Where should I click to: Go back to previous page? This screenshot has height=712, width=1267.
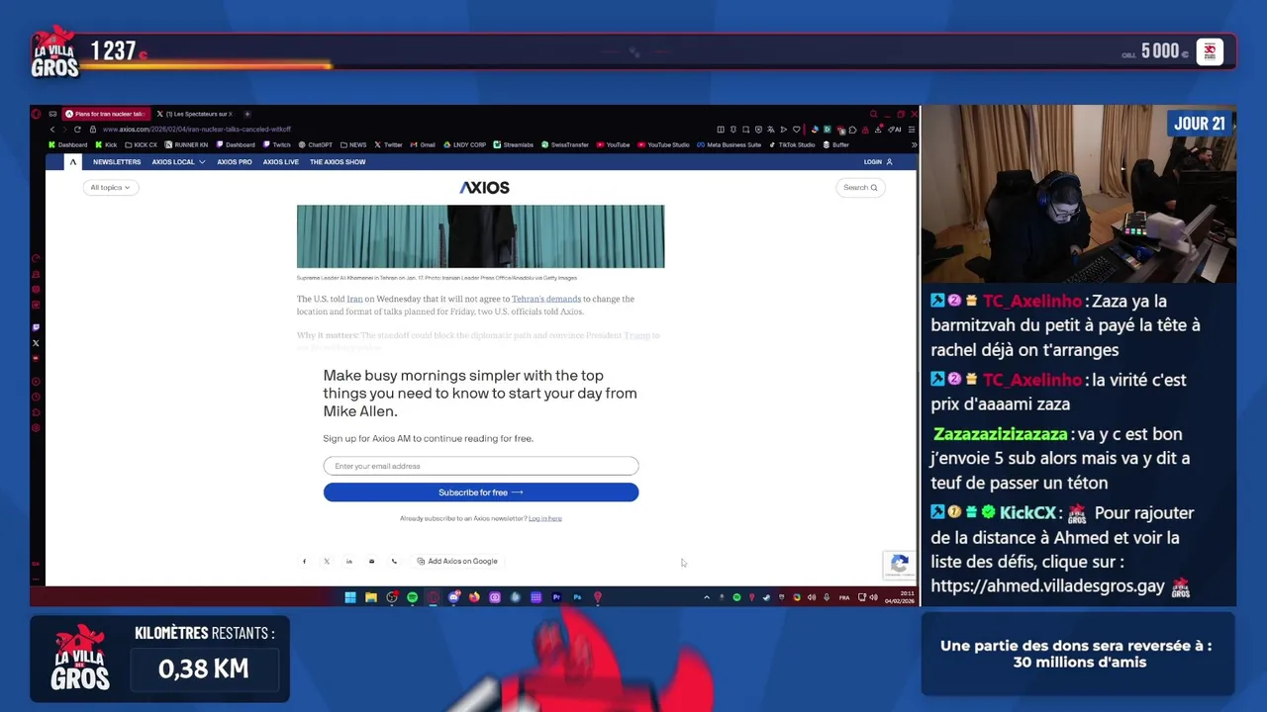pyautogui.click(x=52, y=130)
